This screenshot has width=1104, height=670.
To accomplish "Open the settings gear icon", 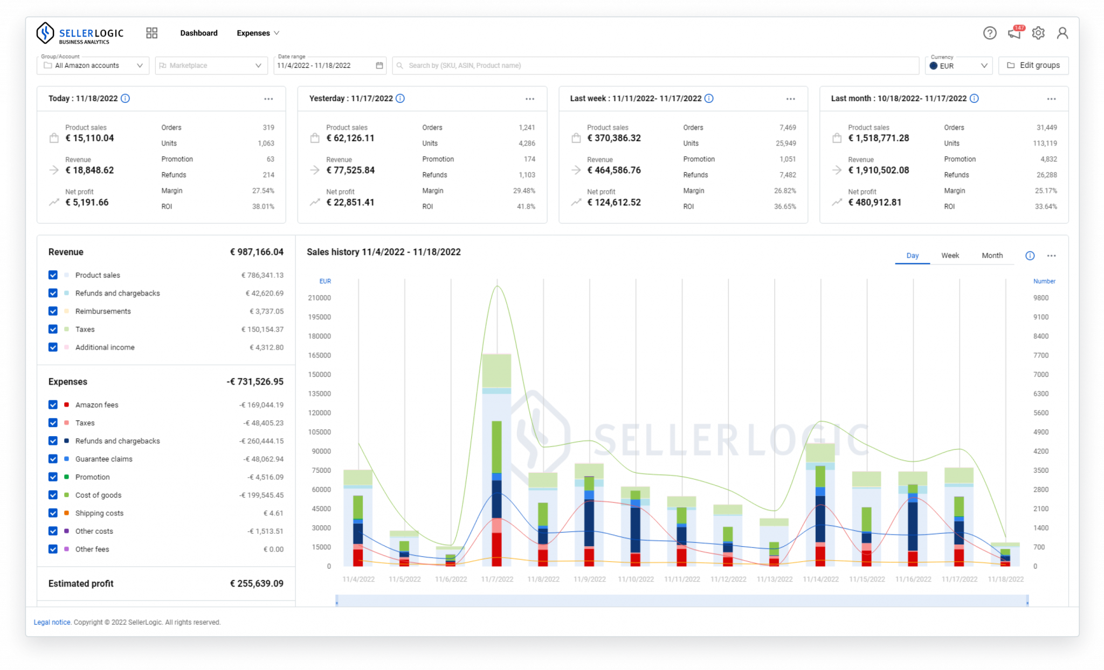I will (1038, 33).
